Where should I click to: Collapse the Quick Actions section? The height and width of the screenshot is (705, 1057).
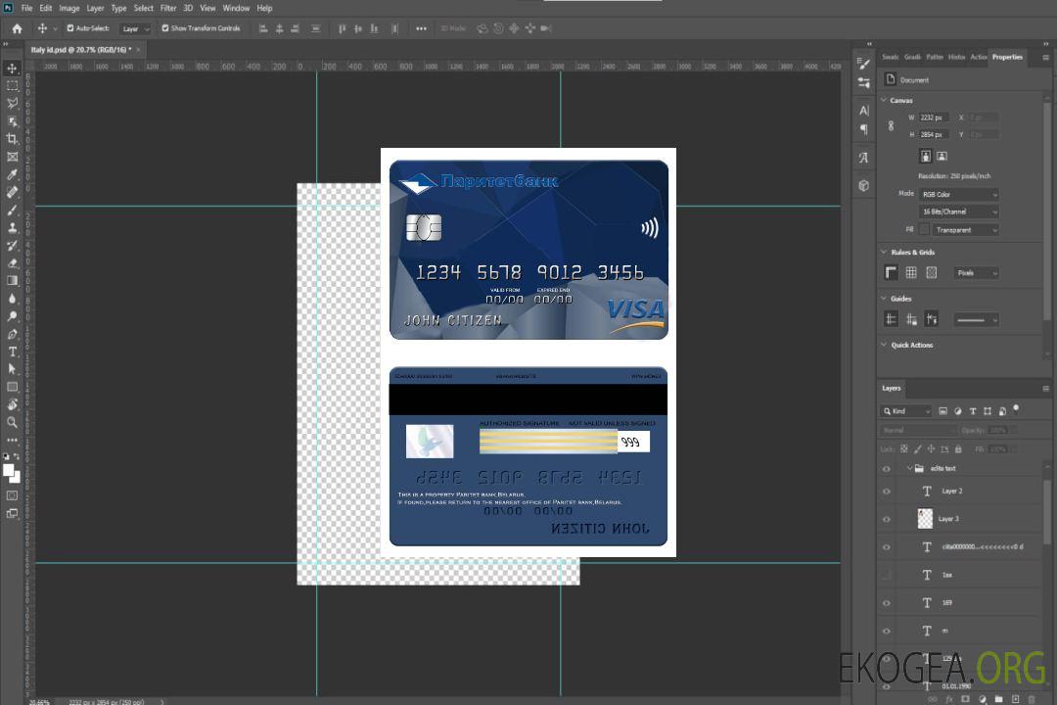(x=885, y=345)
